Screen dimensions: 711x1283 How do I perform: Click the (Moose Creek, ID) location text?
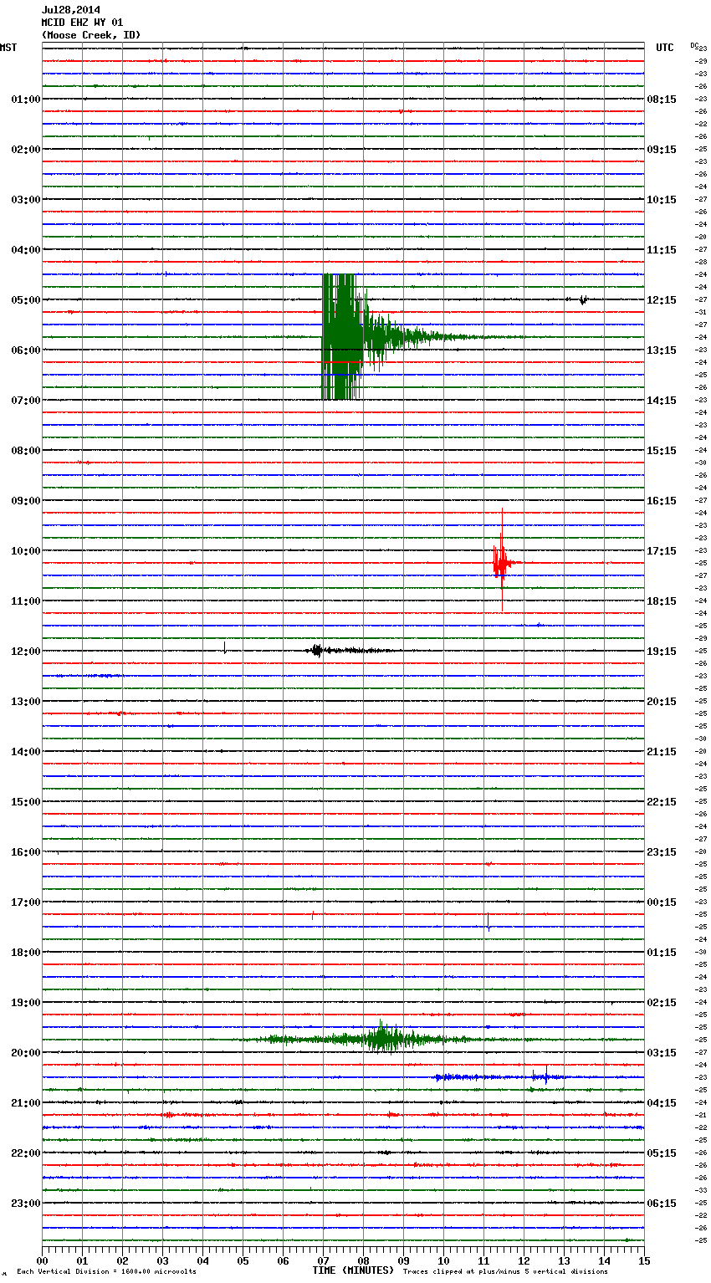coord(91,35)
